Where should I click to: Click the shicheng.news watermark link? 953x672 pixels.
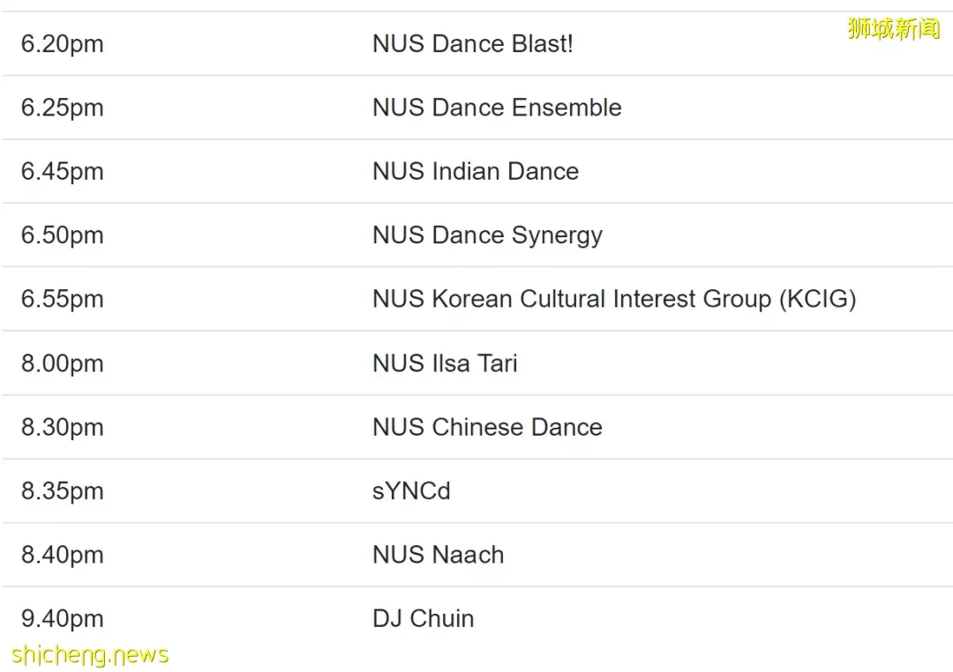(x=90, y=655)
